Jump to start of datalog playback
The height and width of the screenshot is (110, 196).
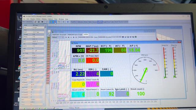pyautogui.click(x=66, y=37)
